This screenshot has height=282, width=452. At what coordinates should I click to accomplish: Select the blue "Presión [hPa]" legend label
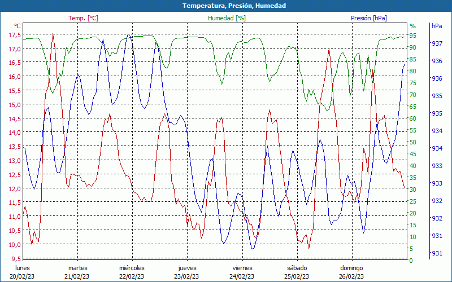(x=369, y=18)
